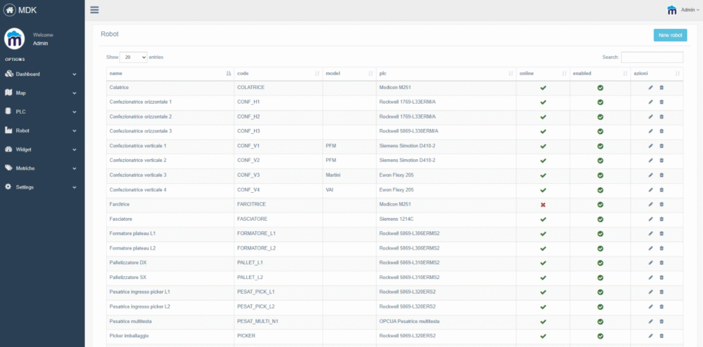Open the PLC sidebar menu
703x347 pixels.
(x=41, y=111)
